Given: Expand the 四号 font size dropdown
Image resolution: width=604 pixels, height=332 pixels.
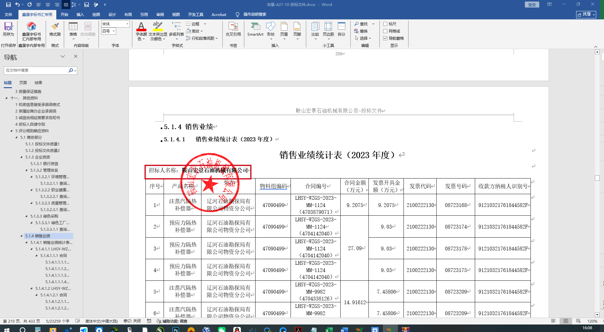Looking at the screenshot, I should (x=114, y=31).
